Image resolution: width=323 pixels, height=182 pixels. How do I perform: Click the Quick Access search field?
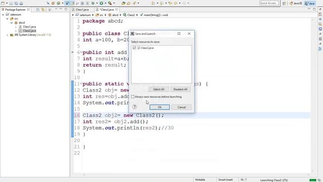pos(269,3)
